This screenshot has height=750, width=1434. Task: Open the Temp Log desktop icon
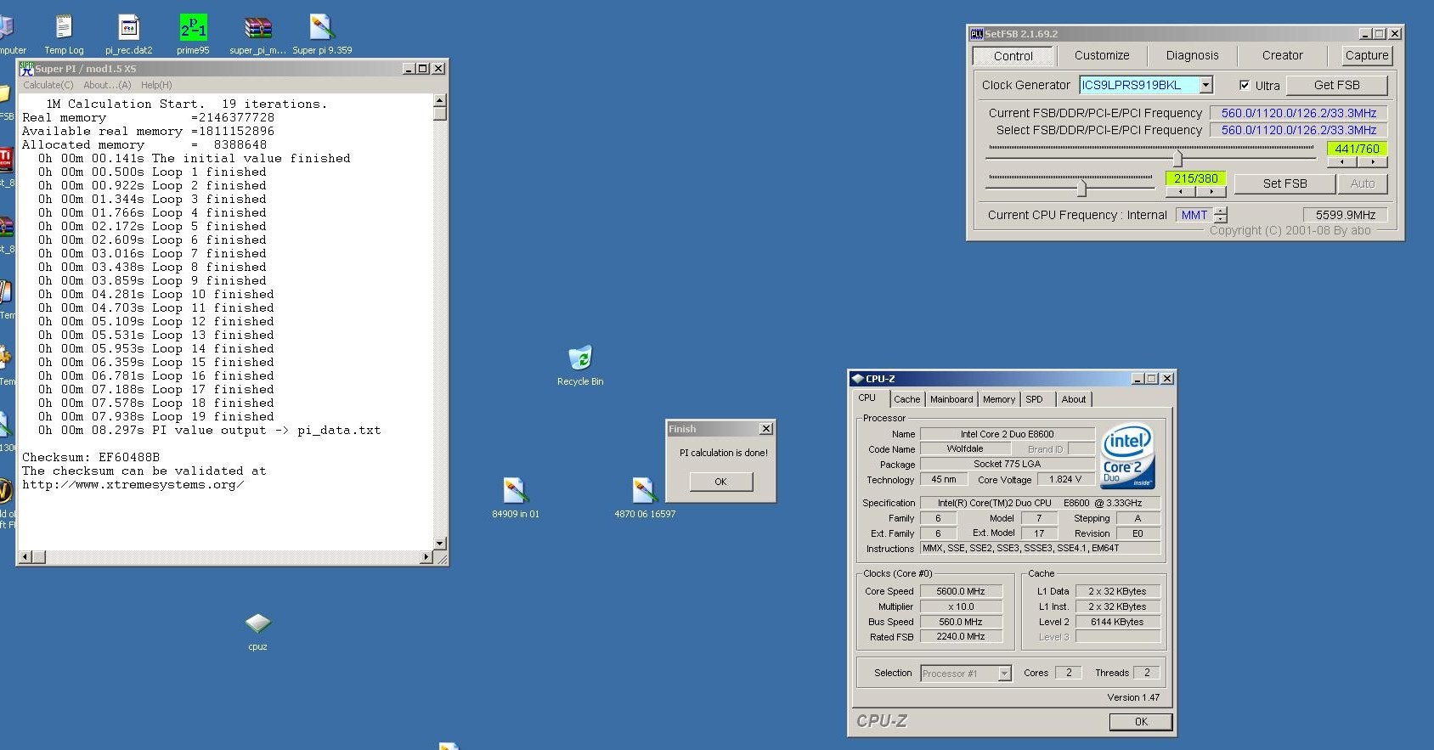click(64, 34)
